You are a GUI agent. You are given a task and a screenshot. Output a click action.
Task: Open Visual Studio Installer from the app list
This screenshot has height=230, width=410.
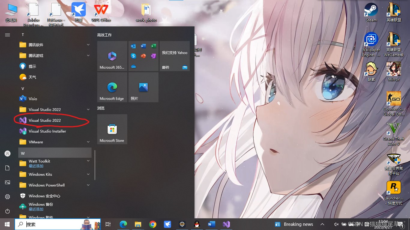coord(55,131)
